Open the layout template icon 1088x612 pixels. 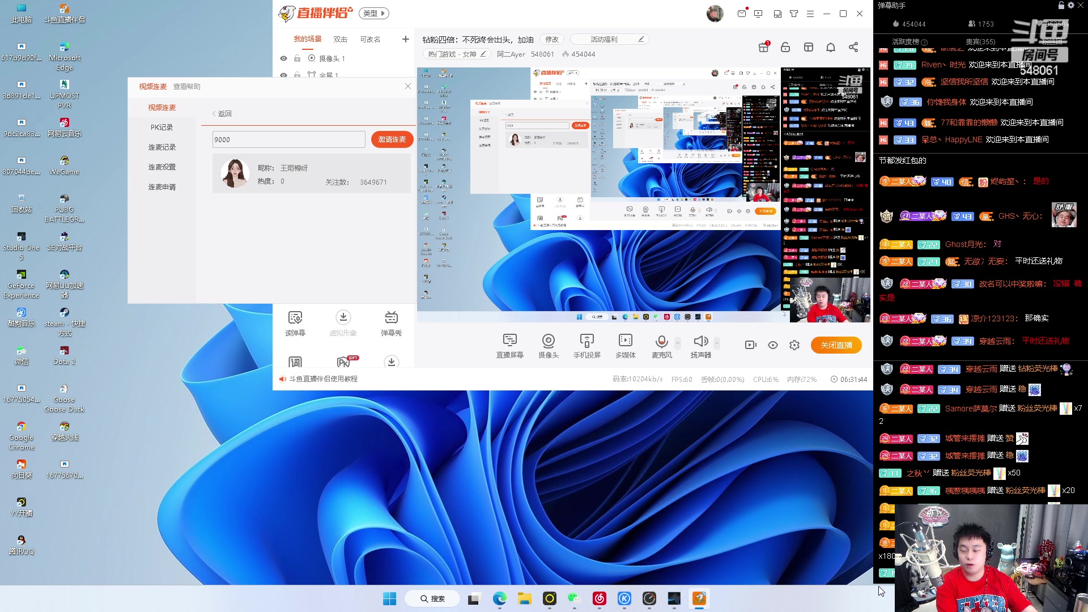(809, 47)
